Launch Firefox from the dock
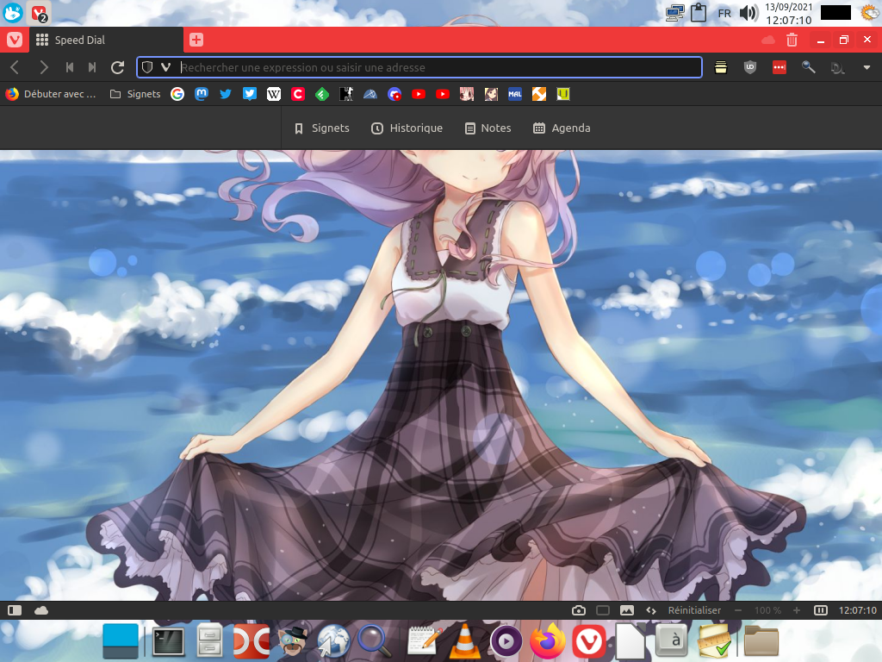This screenshot has height=662, width=882. click(x=547, y=641)
